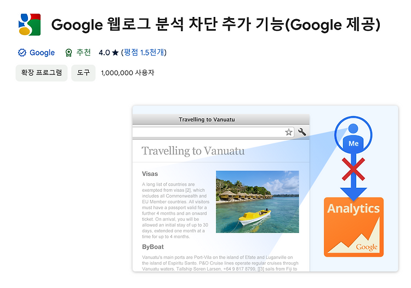The image size is (411, 288).
Task: Click the 1,000,000 사용자 user count
Action: pos(128,73)
